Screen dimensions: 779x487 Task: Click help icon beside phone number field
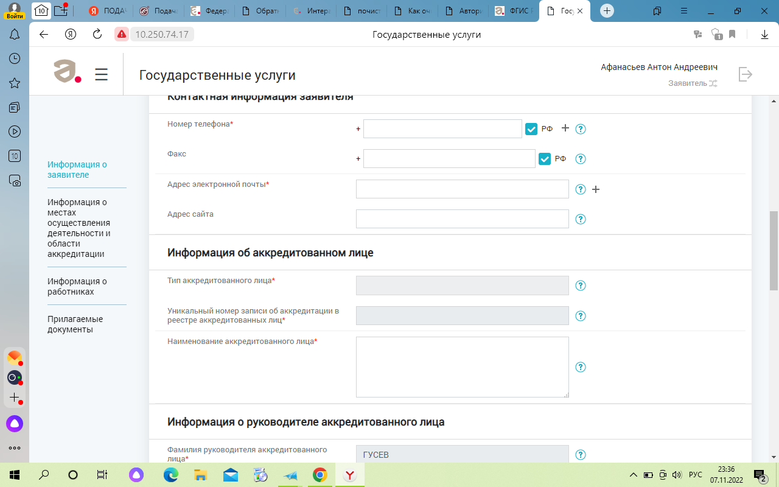[581, 129]
